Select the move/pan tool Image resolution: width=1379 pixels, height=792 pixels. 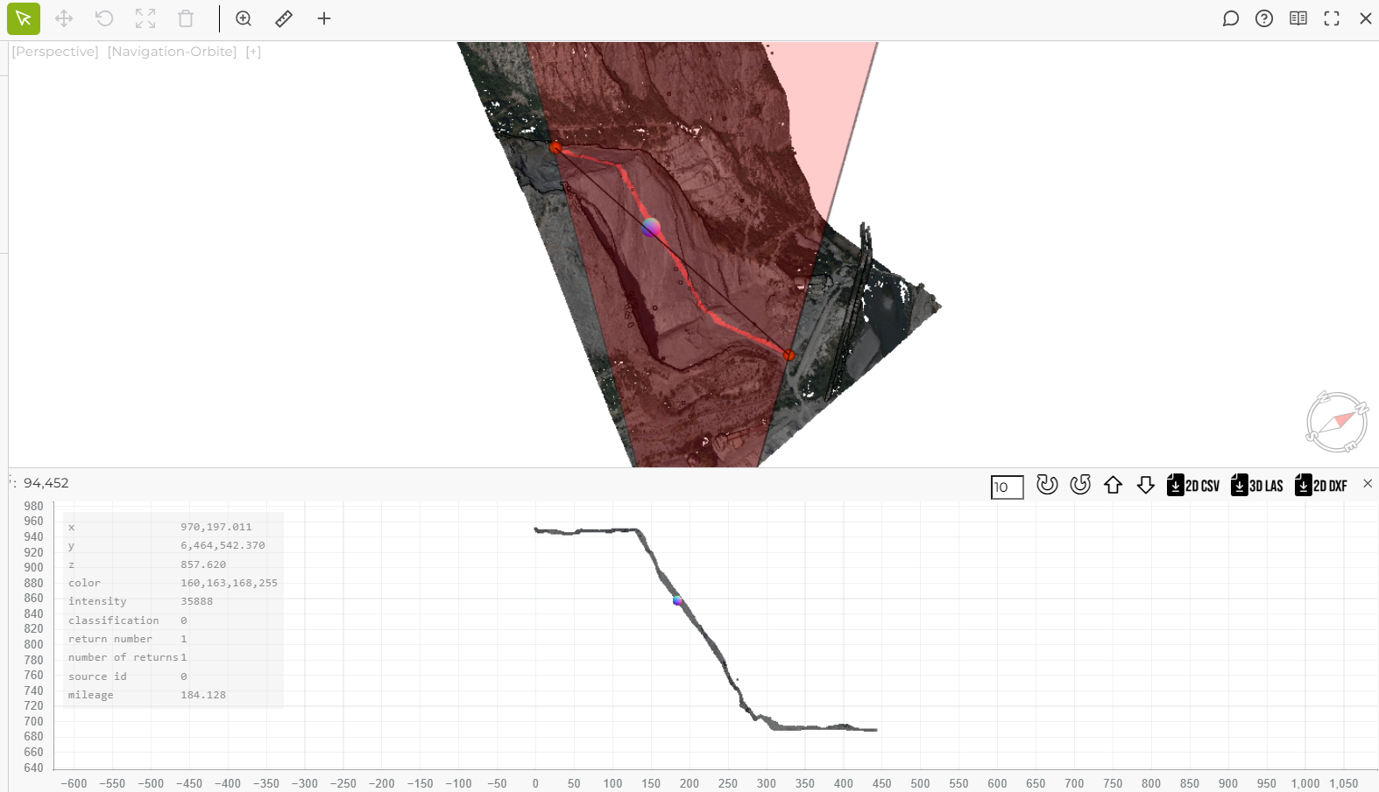point(64,18)
